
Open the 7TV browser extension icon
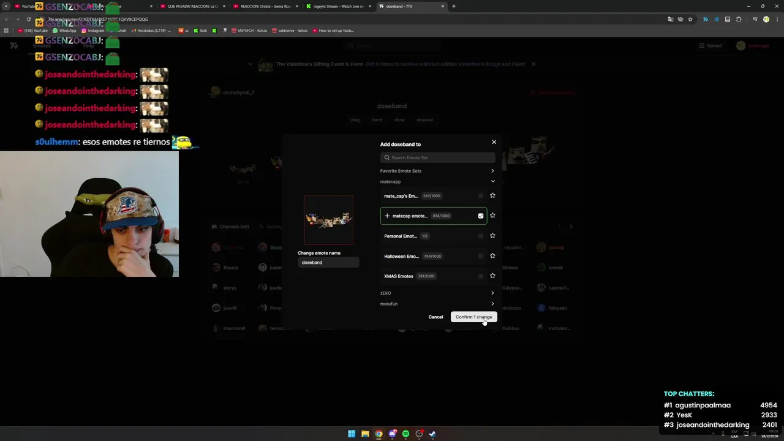click(705, 19)
